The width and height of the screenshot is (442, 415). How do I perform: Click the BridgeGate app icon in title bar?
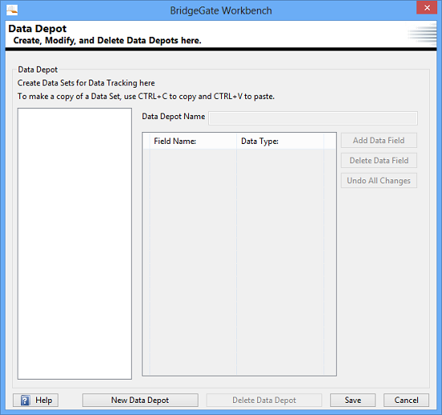(12, 10)
